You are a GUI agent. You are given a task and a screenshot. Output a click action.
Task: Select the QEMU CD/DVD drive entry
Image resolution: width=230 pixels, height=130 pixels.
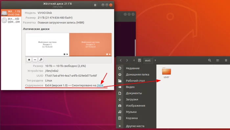tap(11, 20)
